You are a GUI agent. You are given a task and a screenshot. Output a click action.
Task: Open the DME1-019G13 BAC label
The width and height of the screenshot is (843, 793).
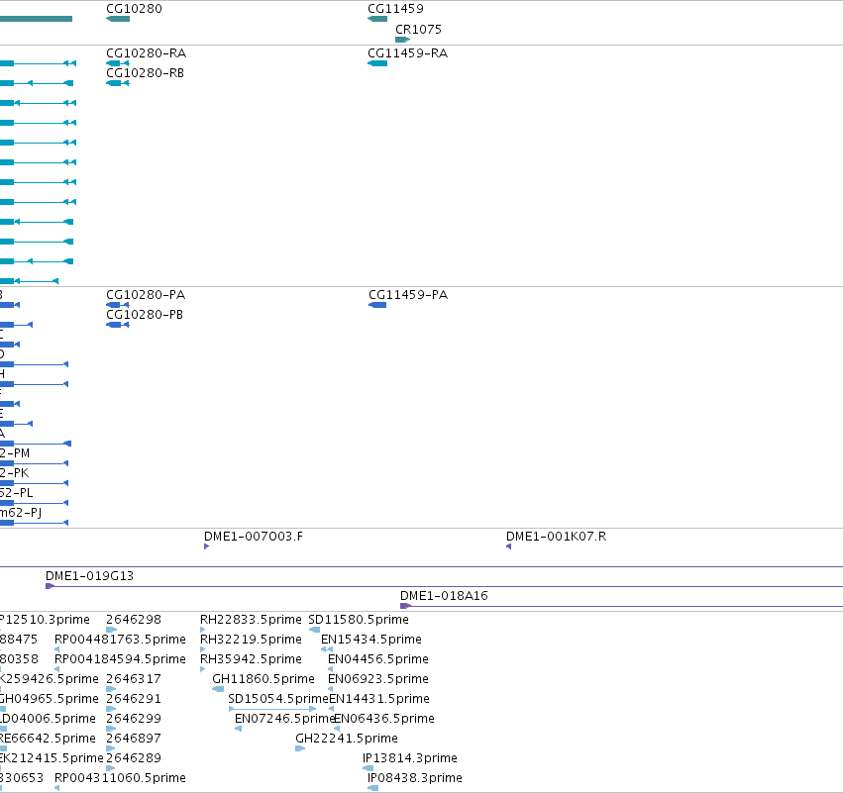tap(89, 576)
